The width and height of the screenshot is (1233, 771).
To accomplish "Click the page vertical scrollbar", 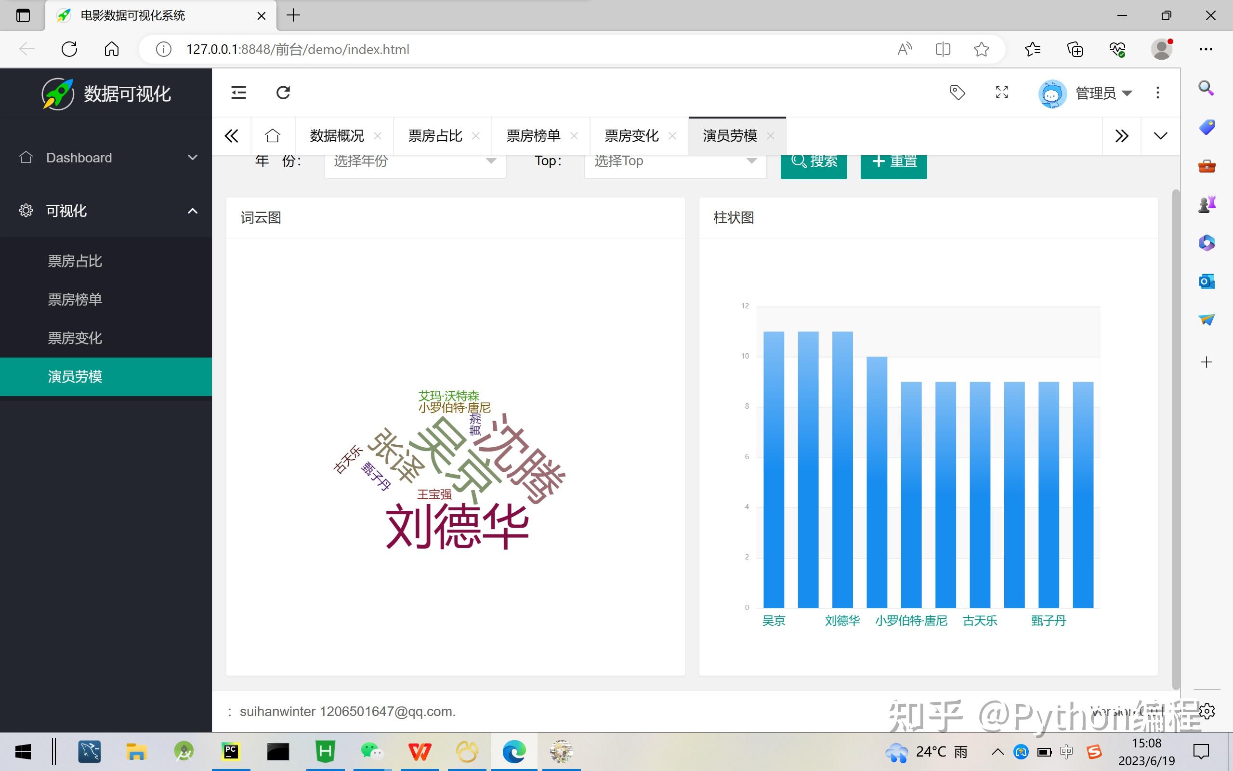I will coord(1176,439).
